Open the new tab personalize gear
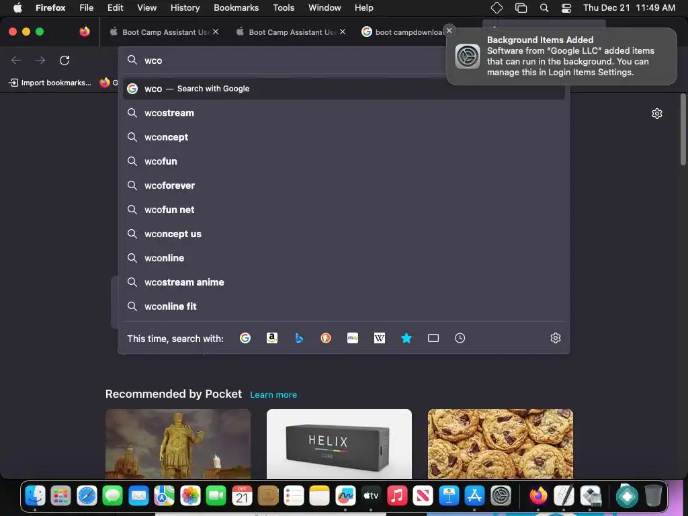Screen dimensions: 688x516 tap(657, 114)
